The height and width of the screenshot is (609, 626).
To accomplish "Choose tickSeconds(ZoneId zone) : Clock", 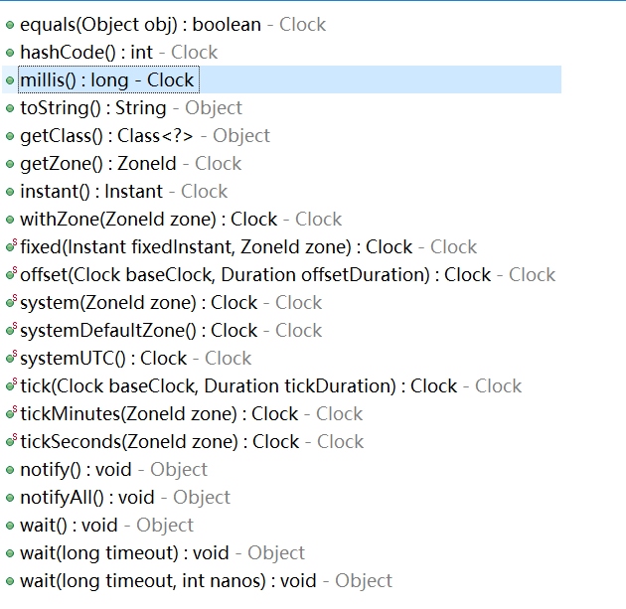I will pyautogui.click(x=192, y=442).
